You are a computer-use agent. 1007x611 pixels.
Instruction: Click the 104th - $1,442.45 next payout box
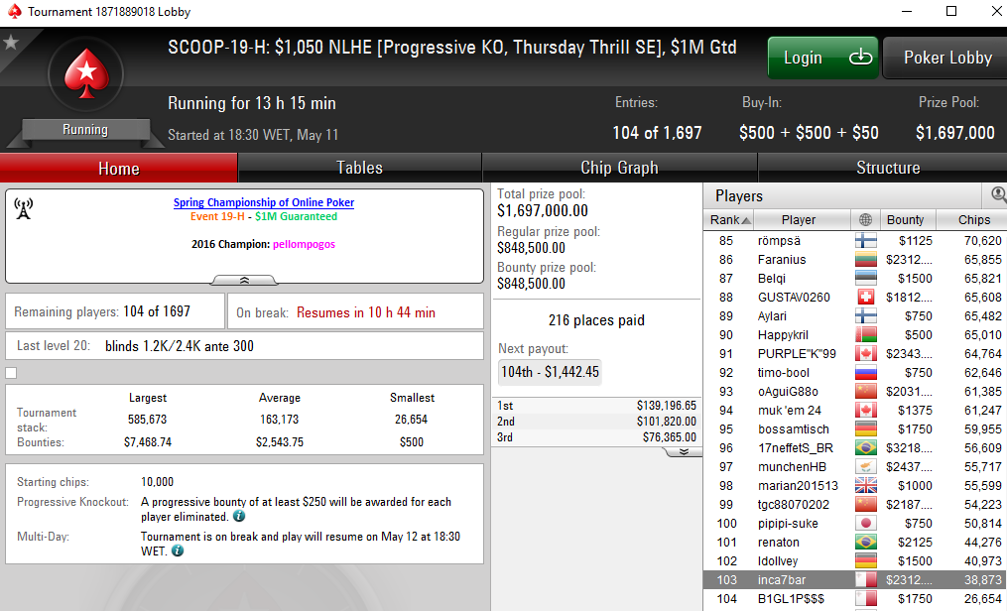pyautogui.click(x=550, y=372)
